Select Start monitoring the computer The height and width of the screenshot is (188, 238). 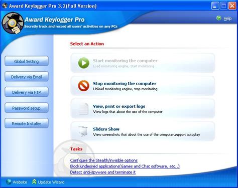(x=143, y=63)
